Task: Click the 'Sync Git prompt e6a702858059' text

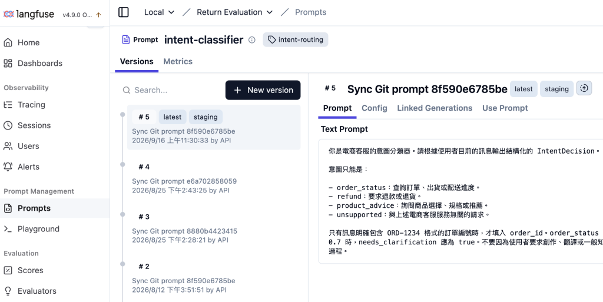Action: 184,181
